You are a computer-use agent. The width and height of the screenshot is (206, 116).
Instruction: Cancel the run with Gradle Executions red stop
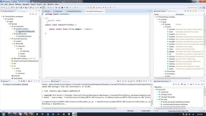[191, 84]
